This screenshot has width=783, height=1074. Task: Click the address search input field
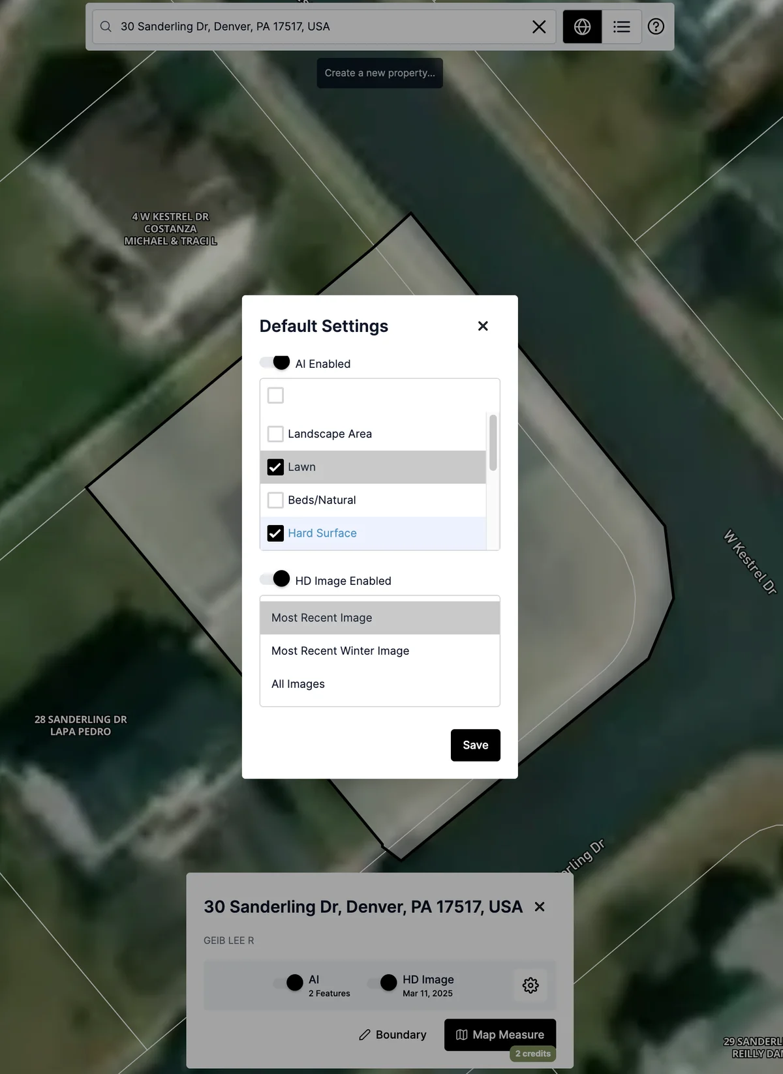324,27
